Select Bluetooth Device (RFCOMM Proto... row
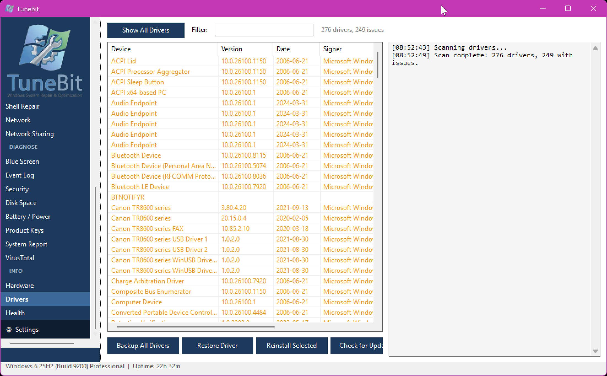This screenshot has width=607, height=376. (241, 176)
